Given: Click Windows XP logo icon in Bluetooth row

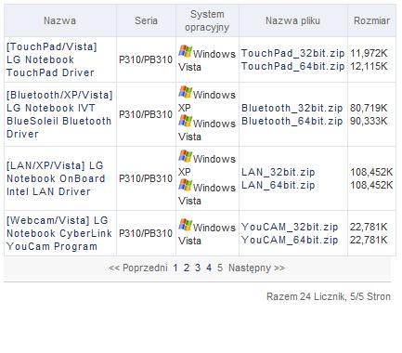Looking at the screenshot, I should click(x=185, y=92).
